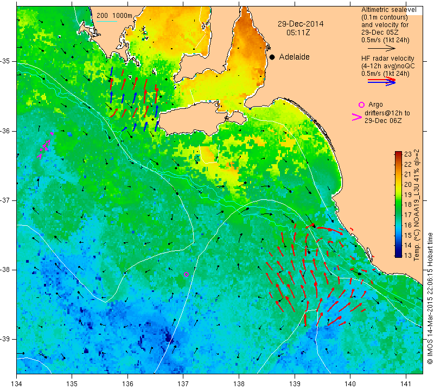Click the latitude axis label -37

coord(6,200)
